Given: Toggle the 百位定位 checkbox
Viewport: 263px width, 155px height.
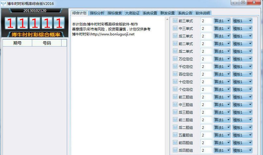Looking at the screenshot, I should (175, 74).
